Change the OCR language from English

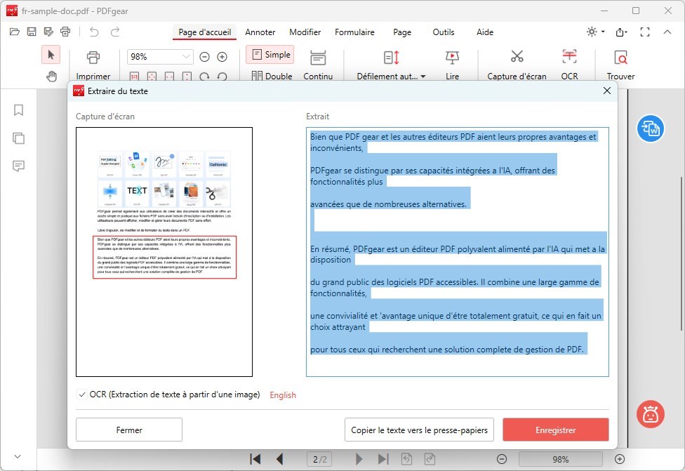283,394
